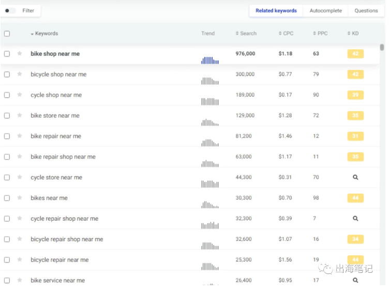Viewport: 389px width, 293px height.
Task: Click the vertical scrollbar thumb
Action: 382,47
